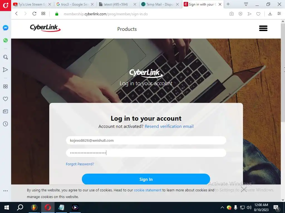Dismiss the cookie notice with X
285x213 pixels.
click(244, 189)
